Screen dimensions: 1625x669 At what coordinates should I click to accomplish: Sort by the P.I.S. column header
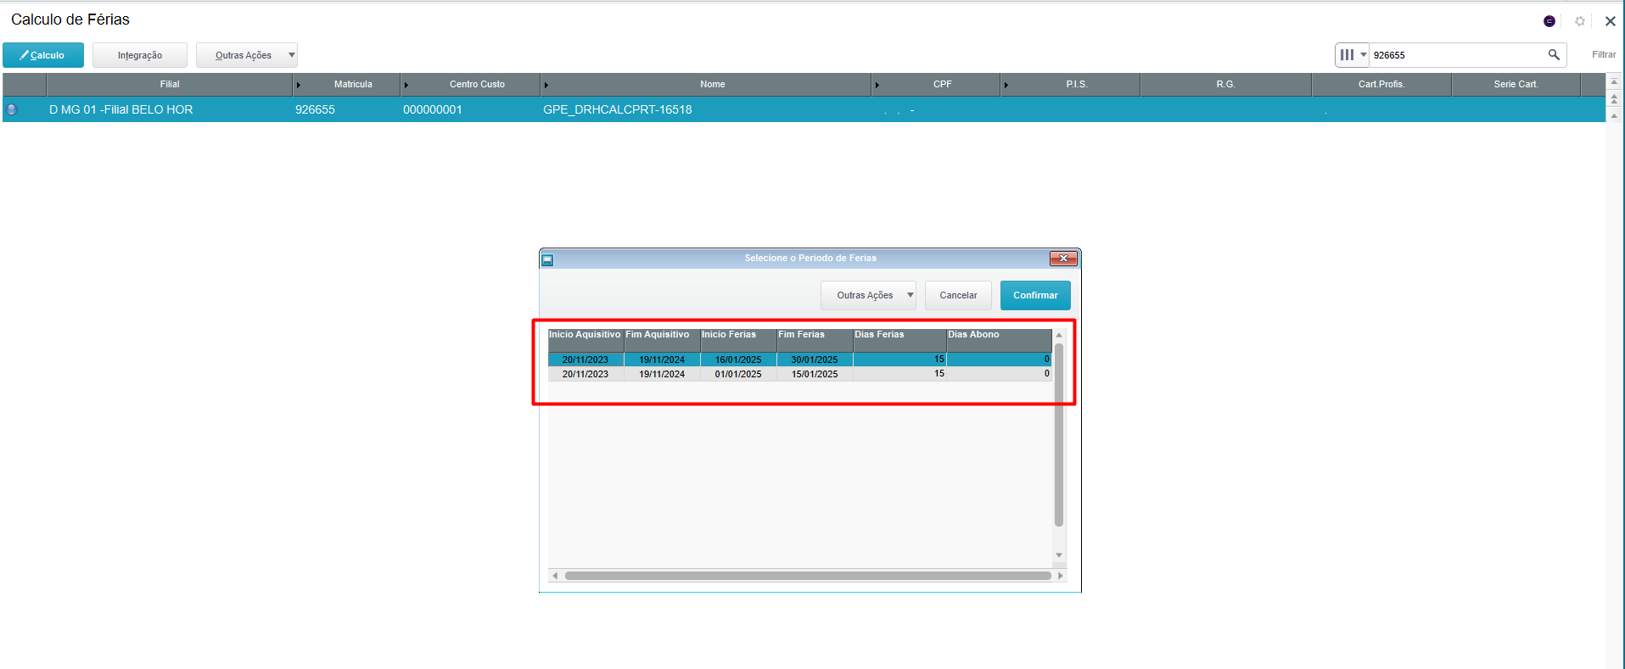[1071, 84]
